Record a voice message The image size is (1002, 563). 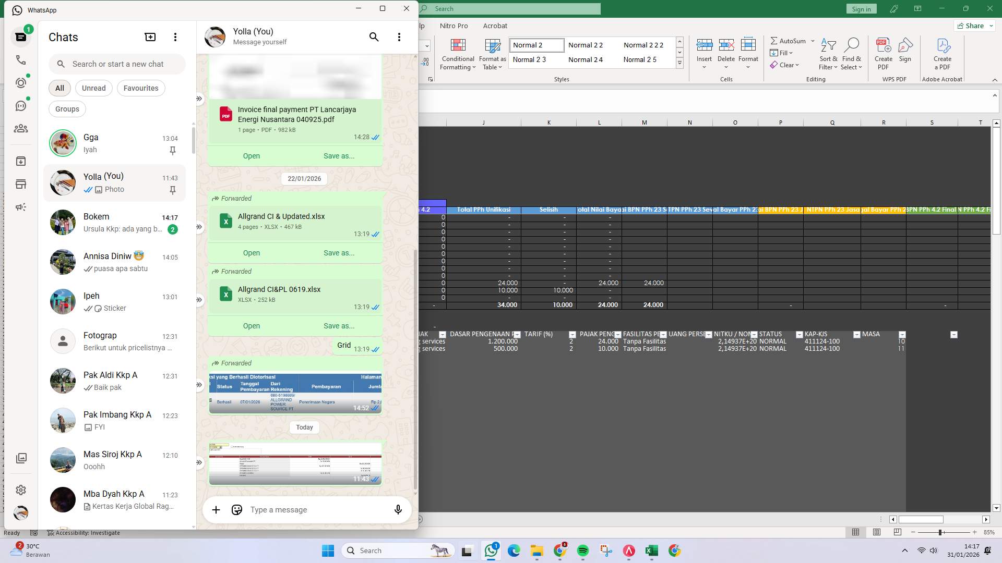click(x=398, y=510)
